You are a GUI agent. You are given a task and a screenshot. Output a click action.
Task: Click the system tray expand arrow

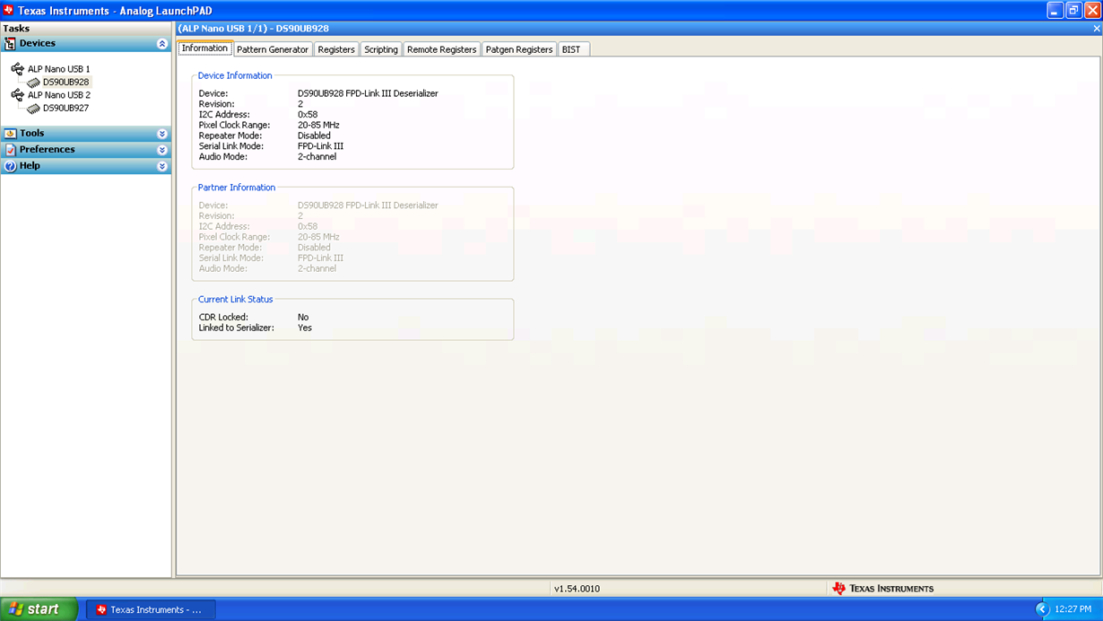point(1042,609)
